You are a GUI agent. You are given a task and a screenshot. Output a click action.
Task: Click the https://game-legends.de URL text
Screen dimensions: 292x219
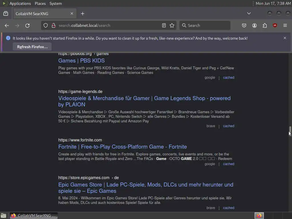click(80, 92)
